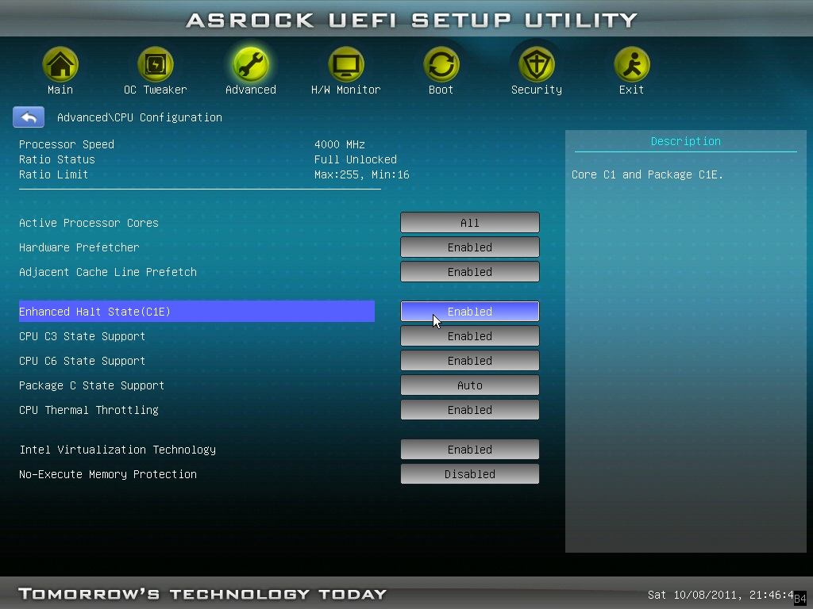
Task: Open the Main home icon
Action: [60, 64]
